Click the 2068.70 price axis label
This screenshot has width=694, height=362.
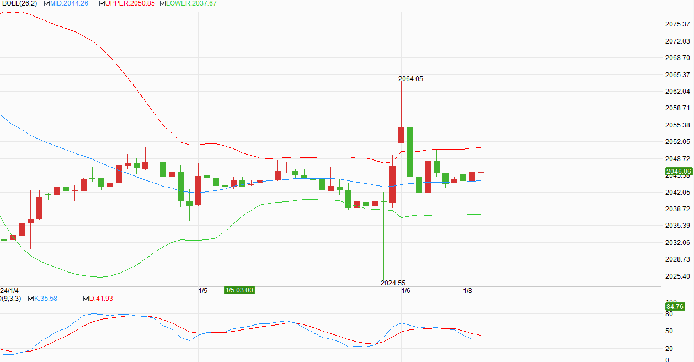tap(678, 58)
